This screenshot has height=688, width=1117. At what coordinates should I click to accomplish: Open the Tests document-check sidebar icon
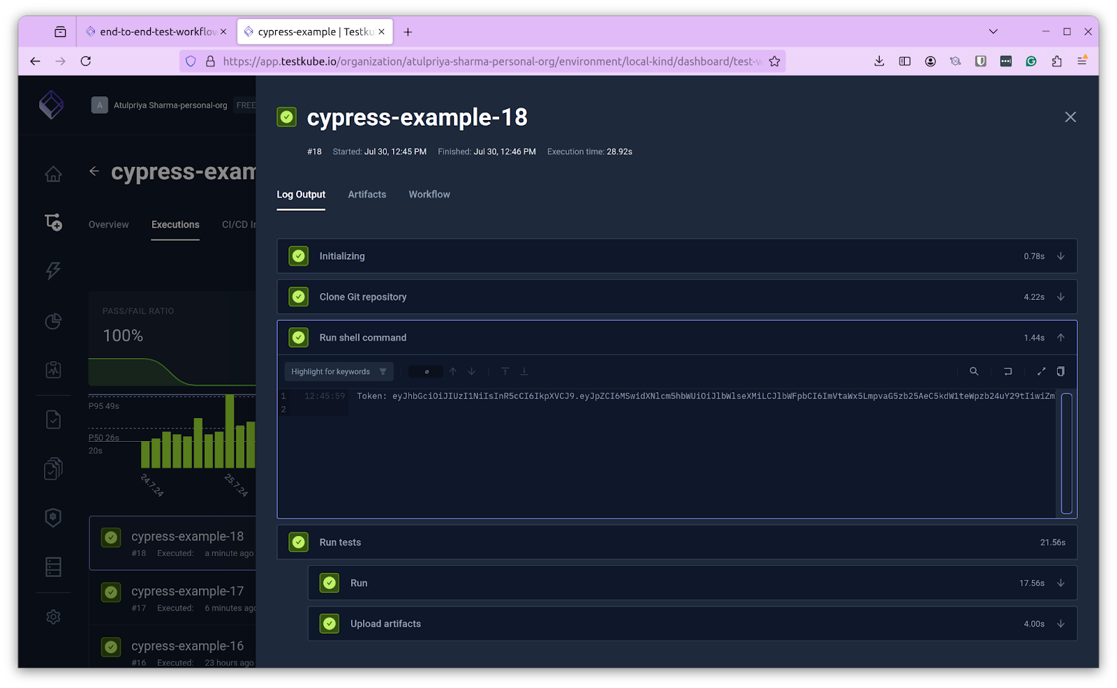[53, 419]
